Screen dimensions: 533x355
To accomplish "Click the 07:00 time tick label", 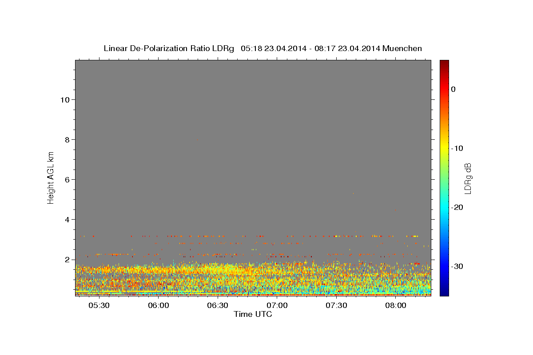I will click(277, 306).
